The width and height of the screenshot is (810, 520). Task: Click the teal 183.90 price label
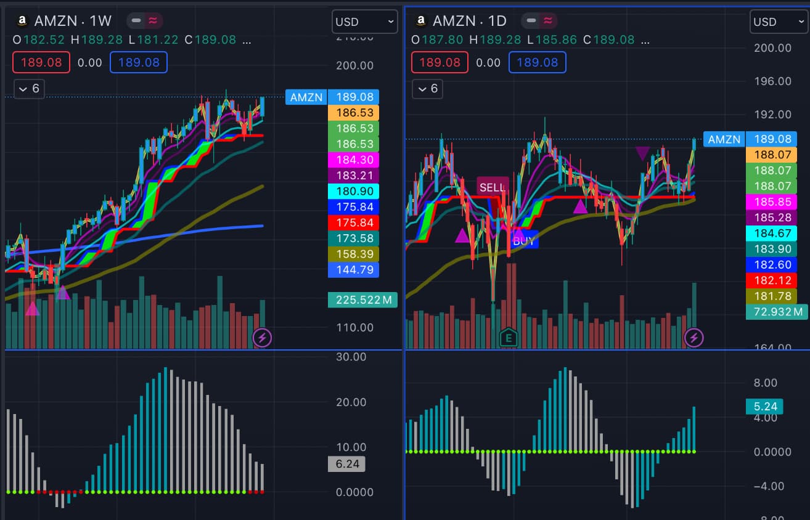pyautogui.click(x=771, y=249)
